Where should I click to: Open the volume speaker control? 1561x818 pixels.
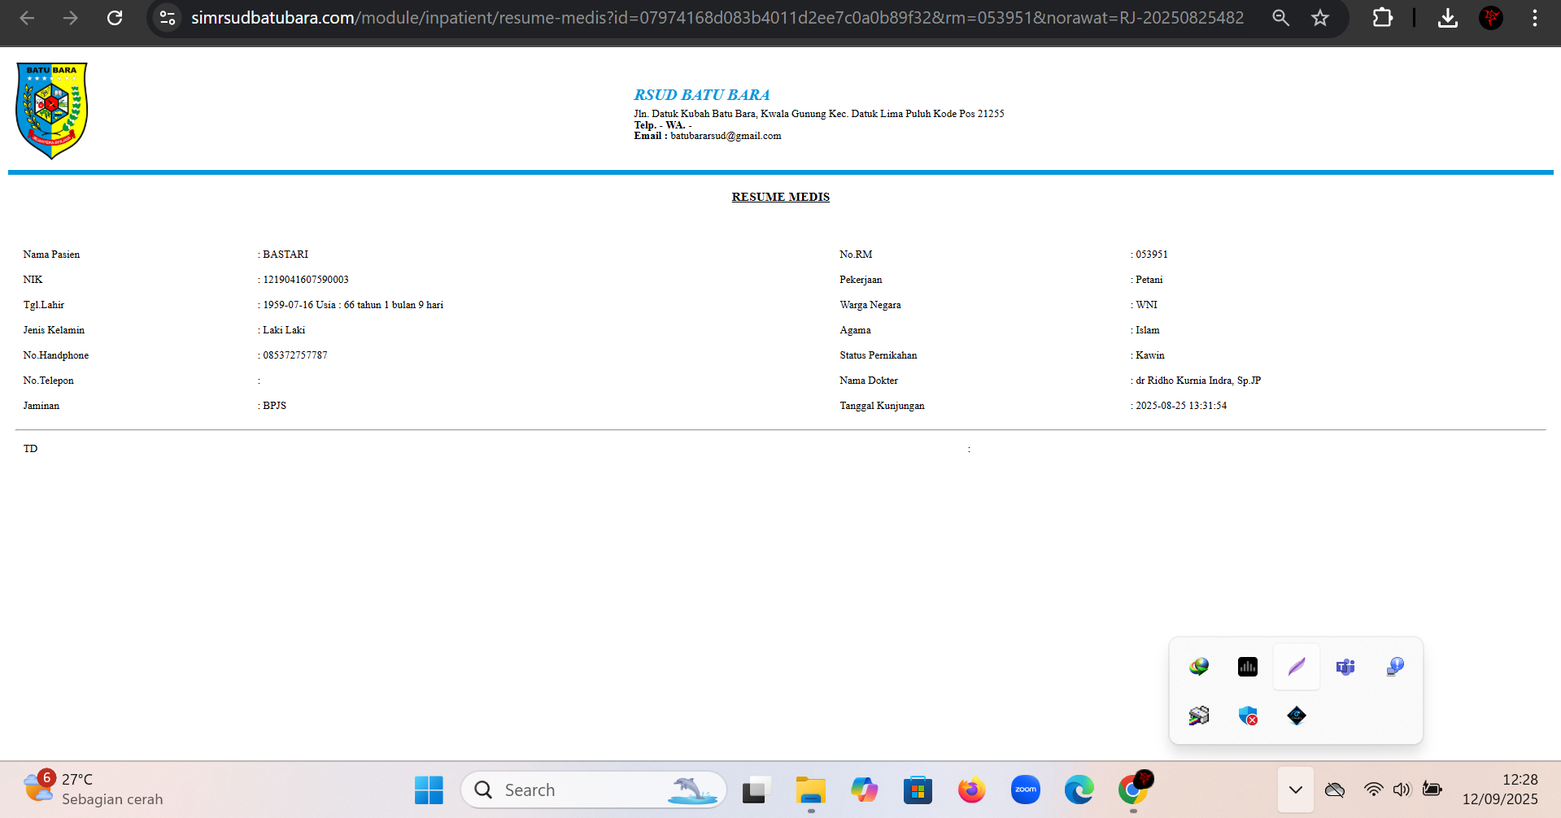tap(1402, 790)
